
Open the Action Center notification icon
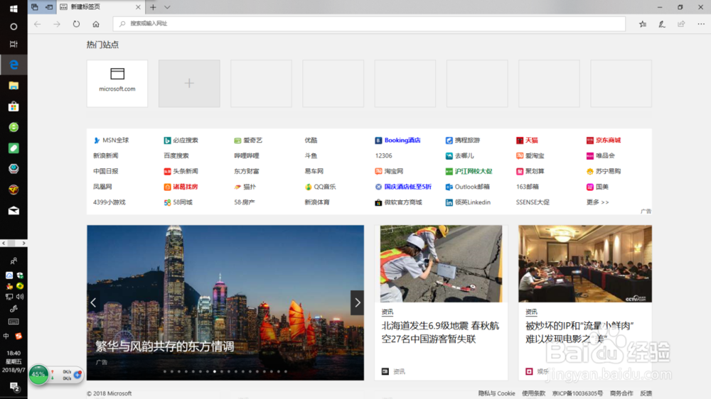pos(14,387)
